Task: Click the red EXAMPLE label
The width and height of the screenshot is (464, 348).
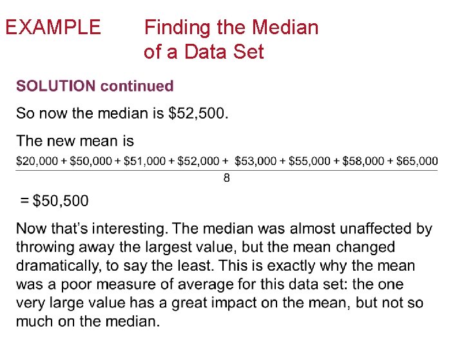Action: [53, 27]
